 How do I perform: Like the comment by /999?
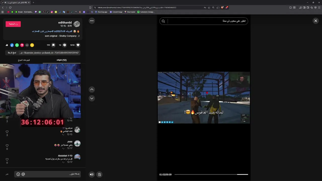(x=7, y=146)
